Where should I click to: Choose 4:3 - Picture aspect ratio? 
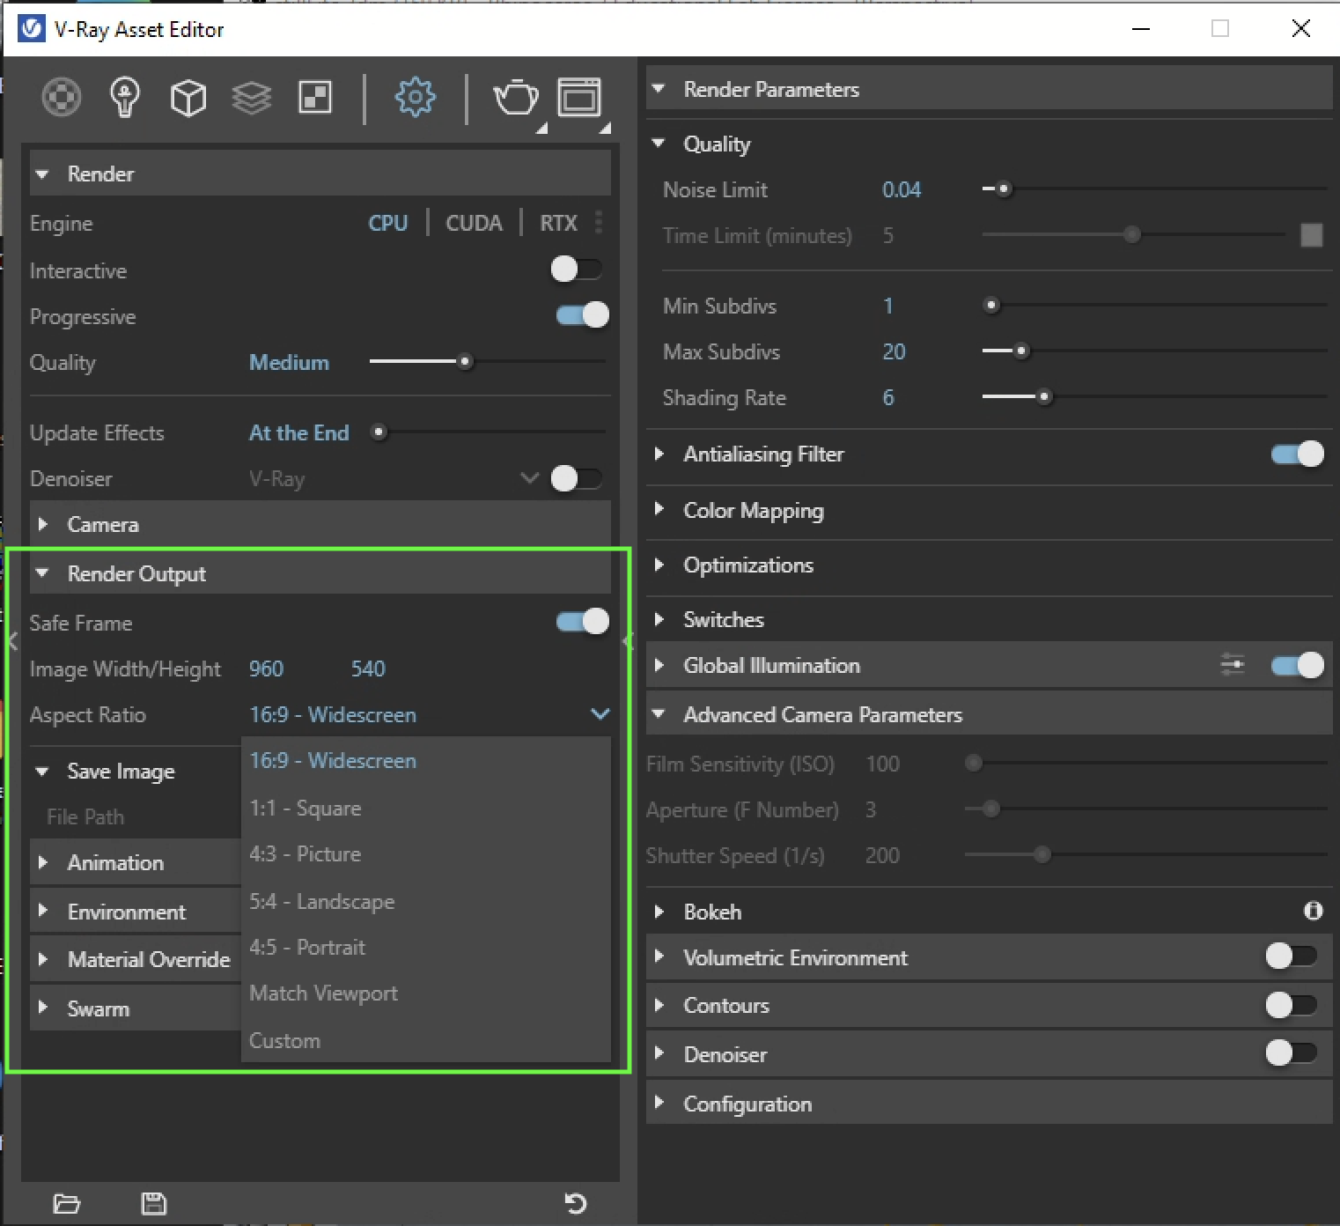tap(426, 854)
